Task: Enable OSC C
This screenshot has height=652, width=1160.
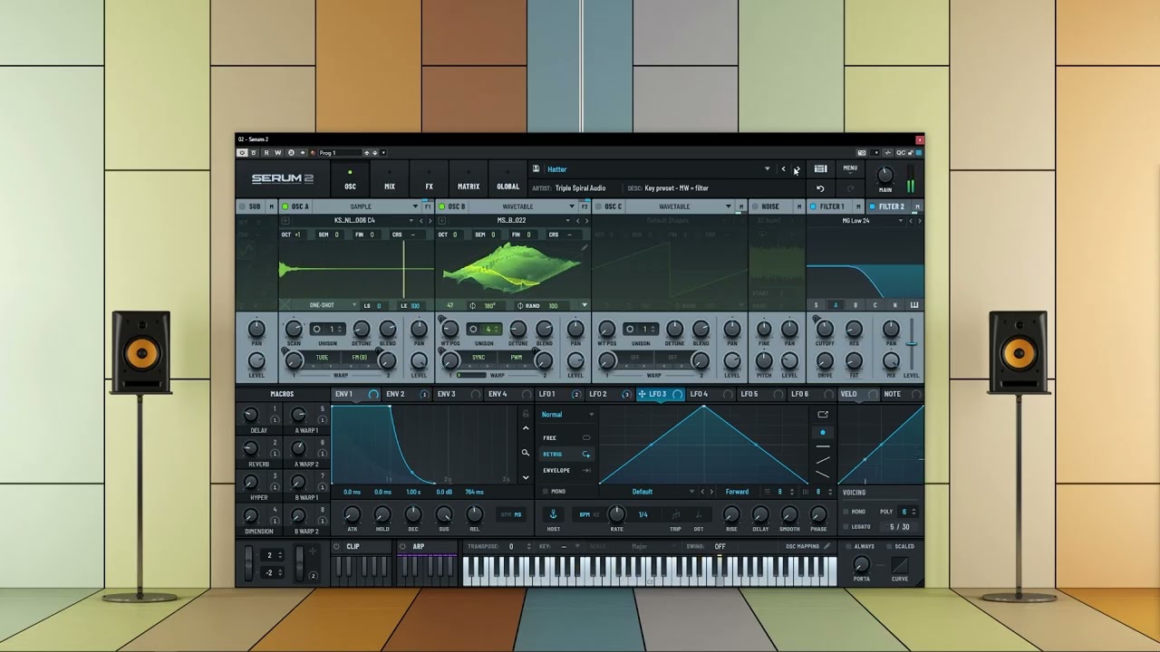Action: pyautogui.click(x=599, y=206)
